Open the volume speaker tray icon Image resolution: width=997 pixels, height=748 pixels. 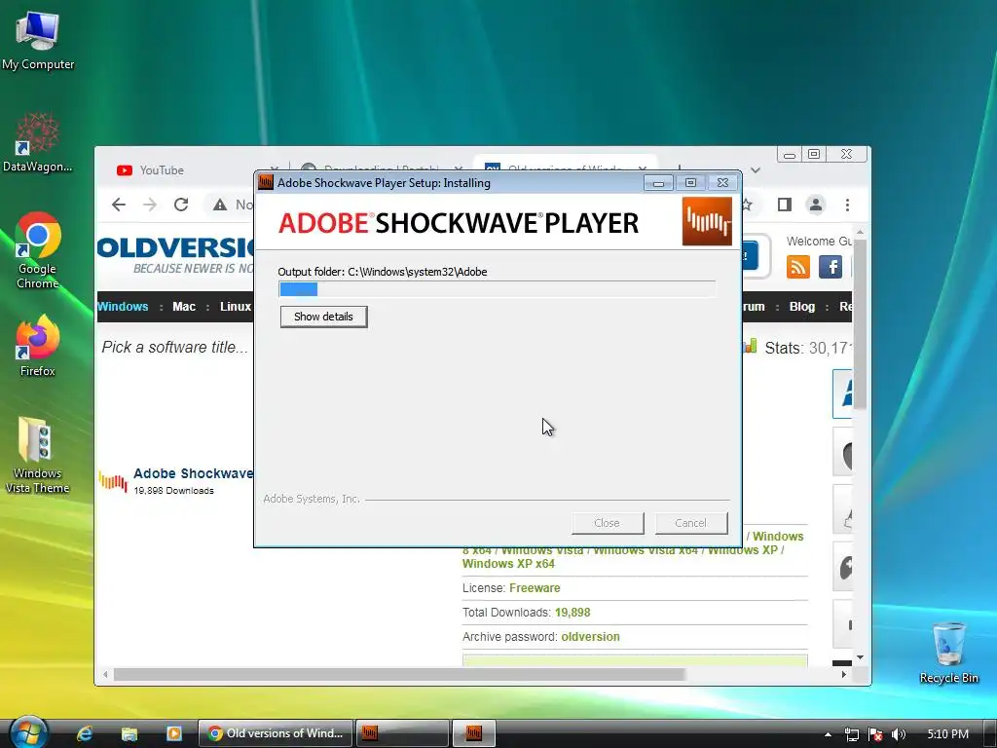coord(899,734)
